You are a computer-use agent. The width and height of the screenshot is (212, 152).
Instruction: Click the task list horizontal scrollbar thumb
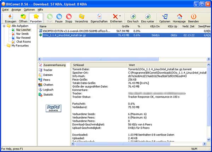pyautogui.click(x=100, y=59)
